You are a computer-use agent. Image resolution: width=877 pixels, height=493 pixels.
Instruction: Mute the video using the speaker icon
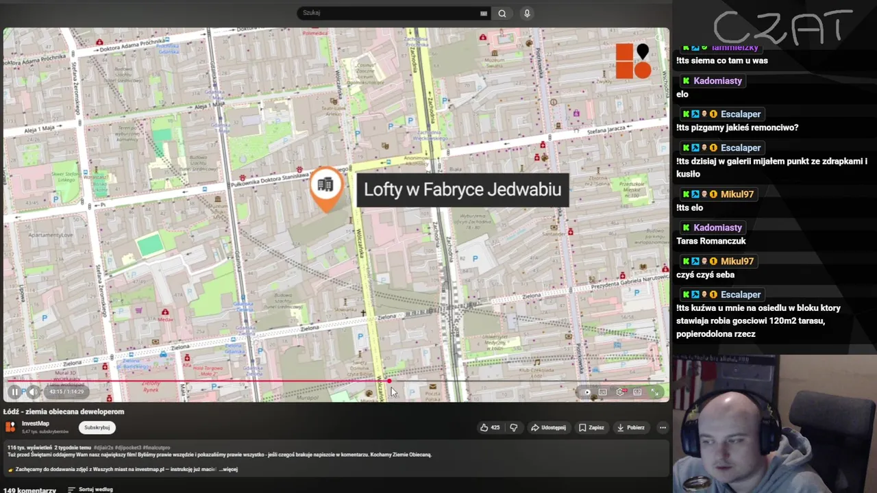pos(32,392)
